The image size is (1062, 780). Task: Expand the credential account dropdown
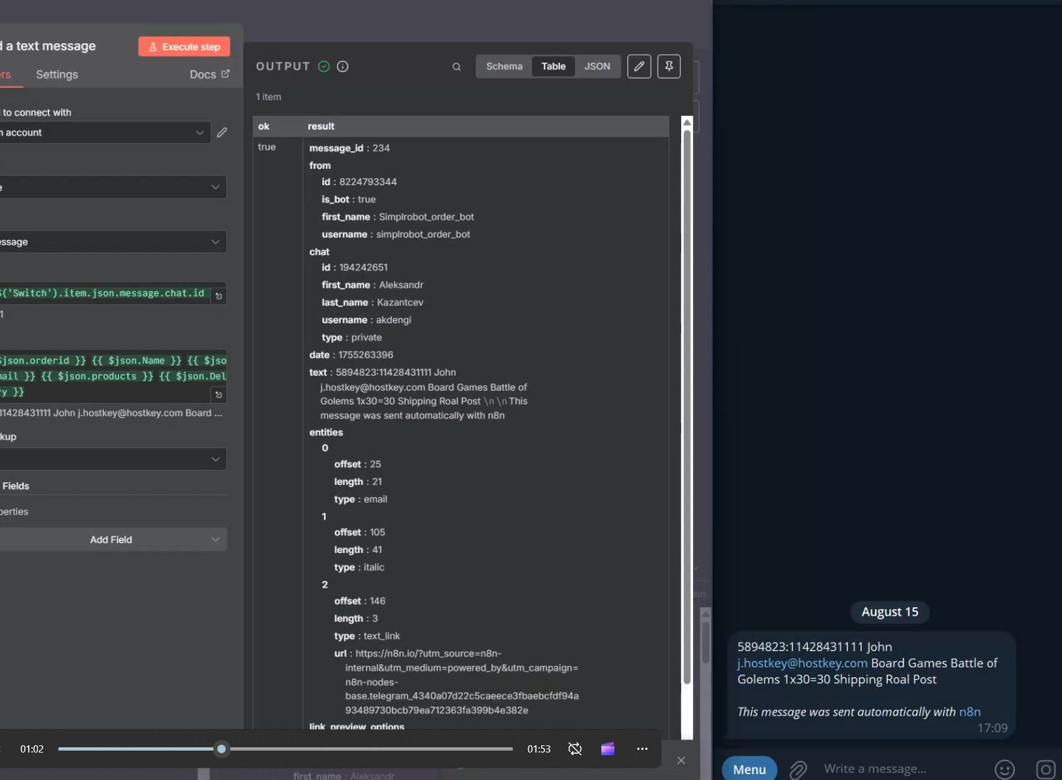pos(105,133)
